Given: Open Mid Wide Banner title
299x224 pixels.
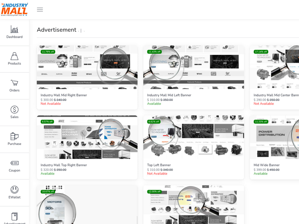Looking at the screenshot, I should click(x=267, y=165).
